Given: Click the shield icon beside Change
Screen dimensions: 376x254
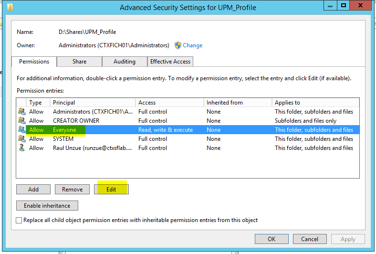Looking at the screenshot, I should [178, 45].
